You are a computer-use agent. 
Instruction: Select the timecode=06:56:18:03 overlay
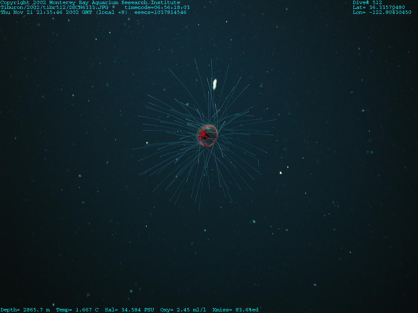pos(157,7)
